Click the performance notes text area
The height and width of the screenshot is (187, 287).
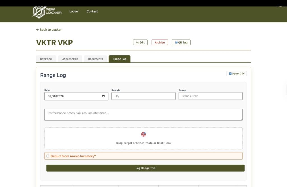coord(143,115)
